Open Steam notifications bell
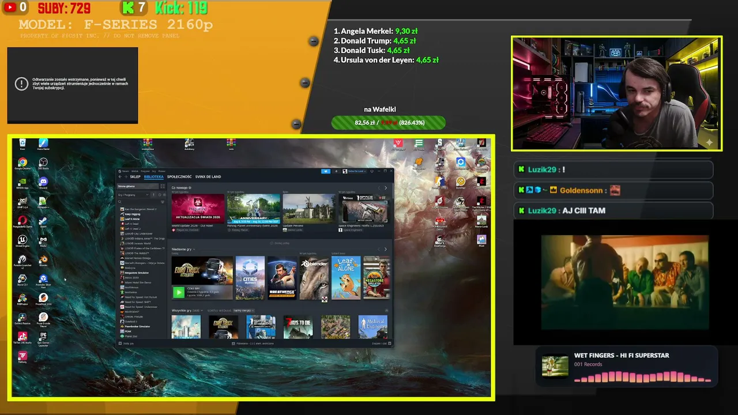738x415 pixels. 336,171
